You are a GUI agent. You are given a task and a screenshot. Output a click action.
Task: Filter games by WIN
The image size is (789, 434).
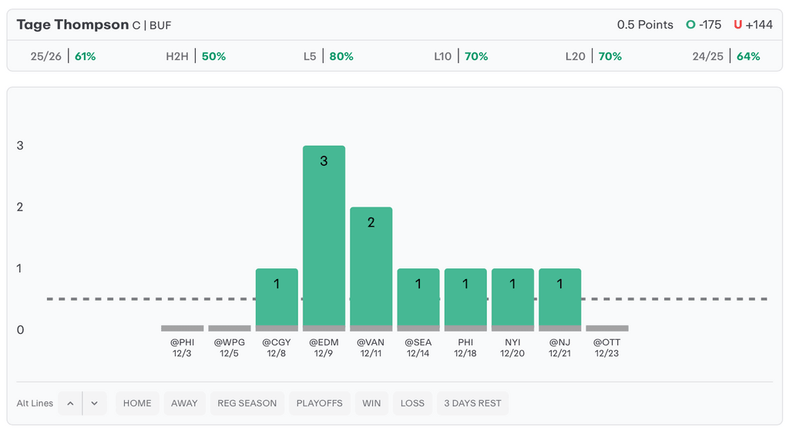click(x=371, y=403)
